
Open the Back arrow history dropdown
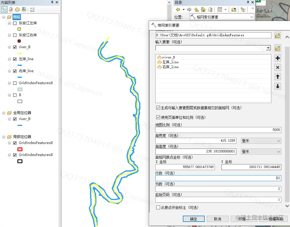183,10
